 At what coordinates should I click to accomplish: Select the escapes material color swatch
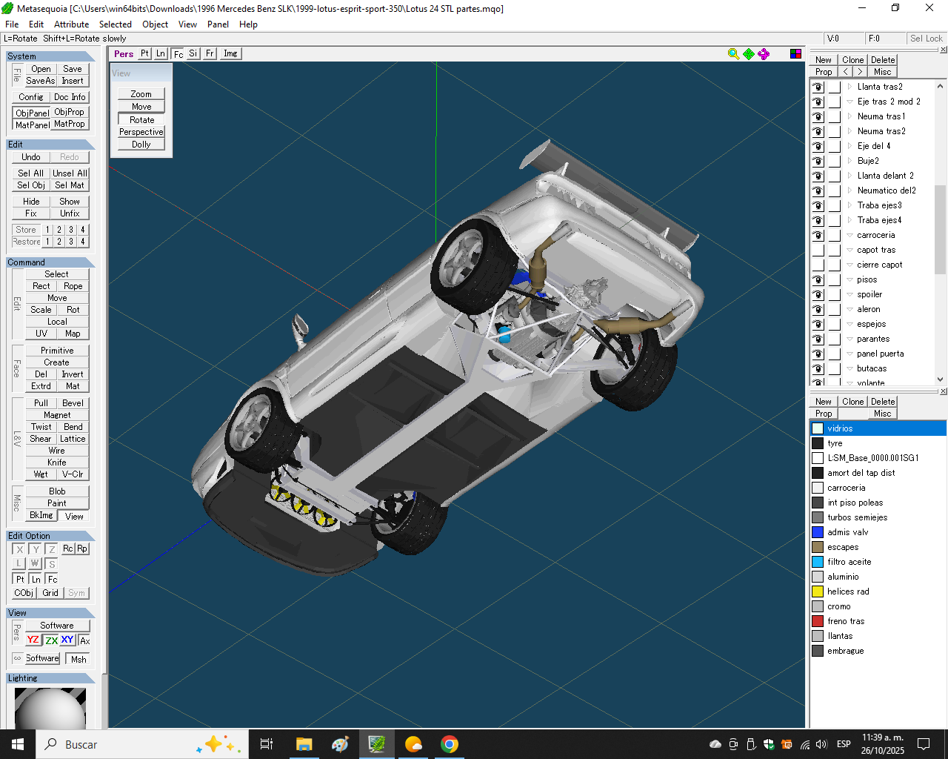tap(818, 547)
